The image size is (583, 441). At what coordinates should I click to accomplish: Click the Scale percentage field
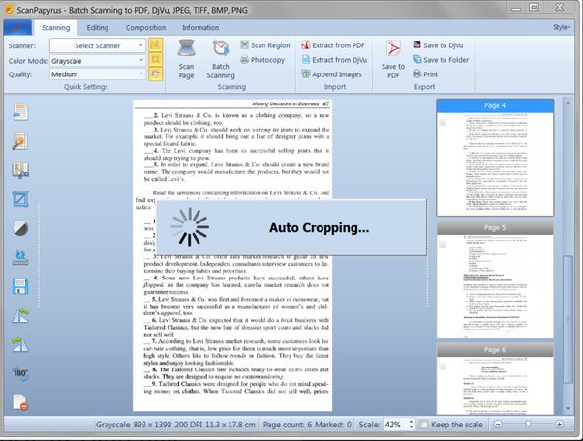(395, 425)
